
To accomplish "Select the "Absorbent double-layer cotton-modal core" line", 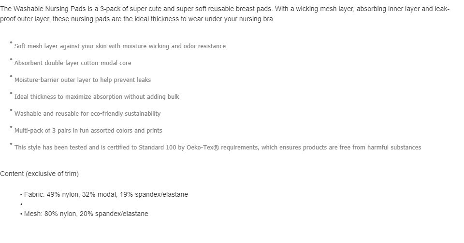I will point(72,63).
